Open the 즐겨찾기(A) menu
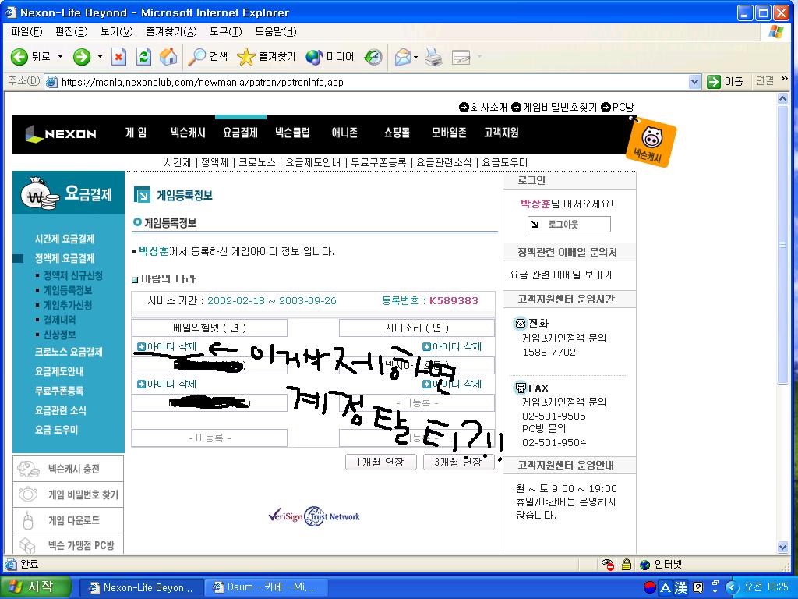The height and width of the screenshot is (599, 798). click(171, 31)
